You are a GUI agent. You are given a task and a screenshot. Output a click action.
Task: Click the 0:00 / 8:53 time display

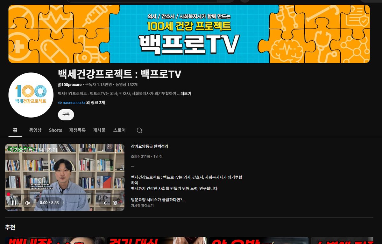pos(49,203)
